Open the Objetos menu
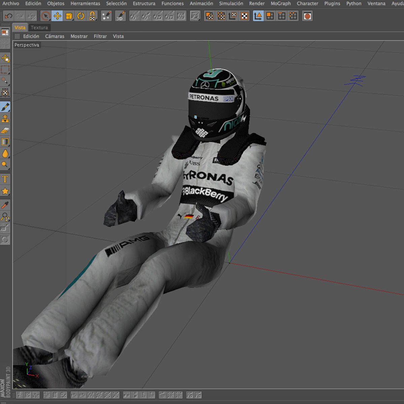The width and height of the screenshot is (404, 404). (56, 3)
